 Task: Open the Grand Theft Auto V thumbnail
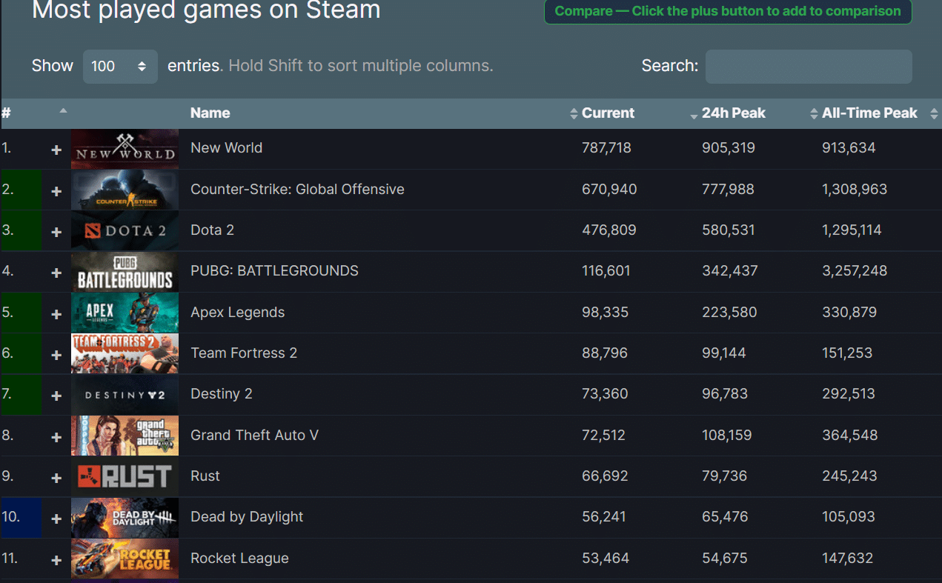125,436
